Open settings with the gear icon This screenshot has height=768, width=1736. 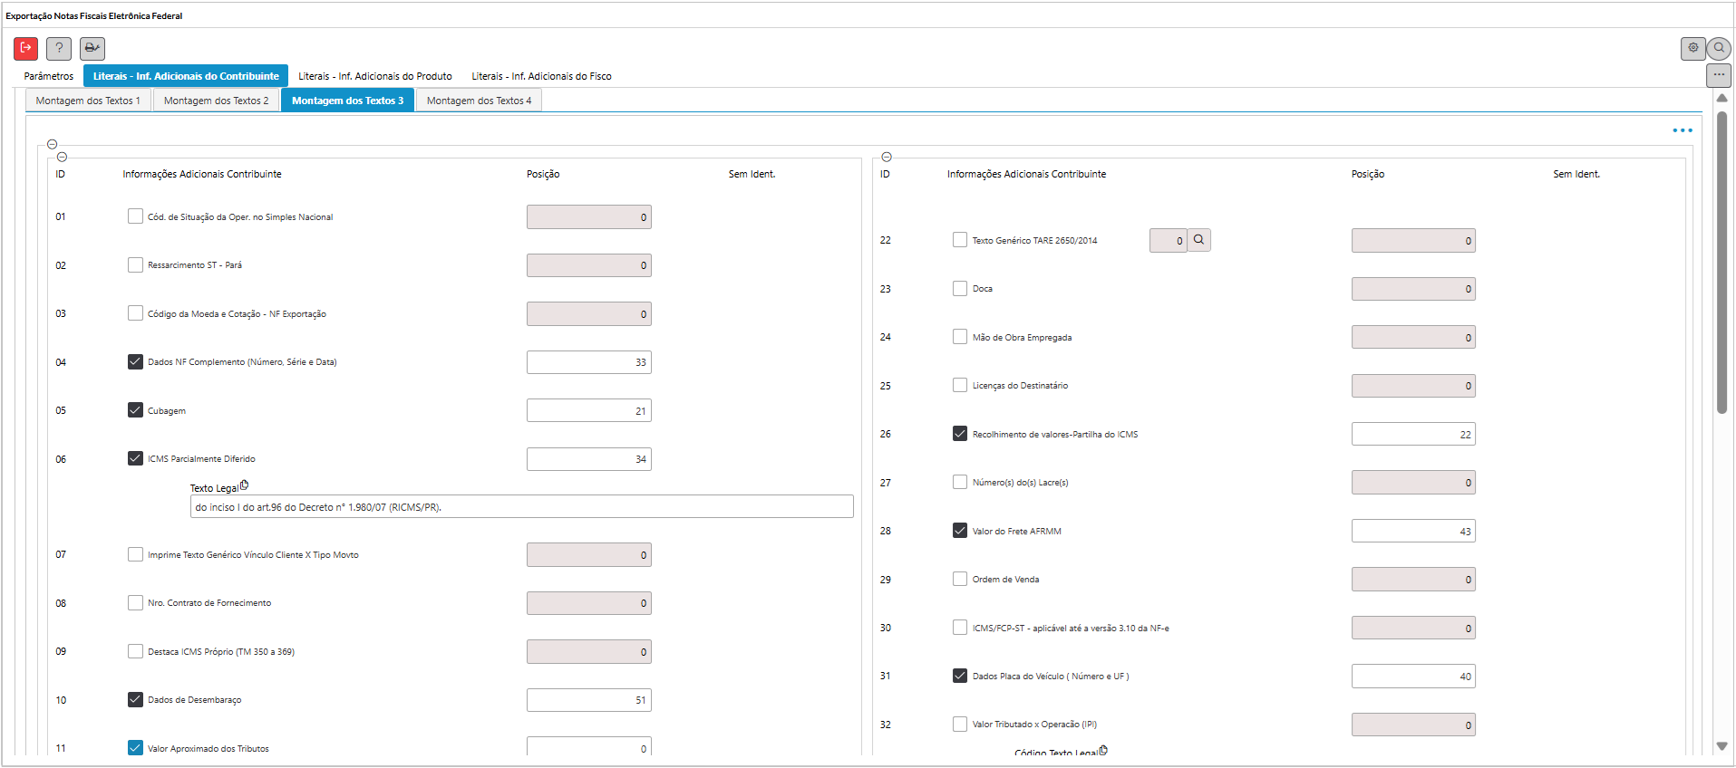pos(1692,48)
